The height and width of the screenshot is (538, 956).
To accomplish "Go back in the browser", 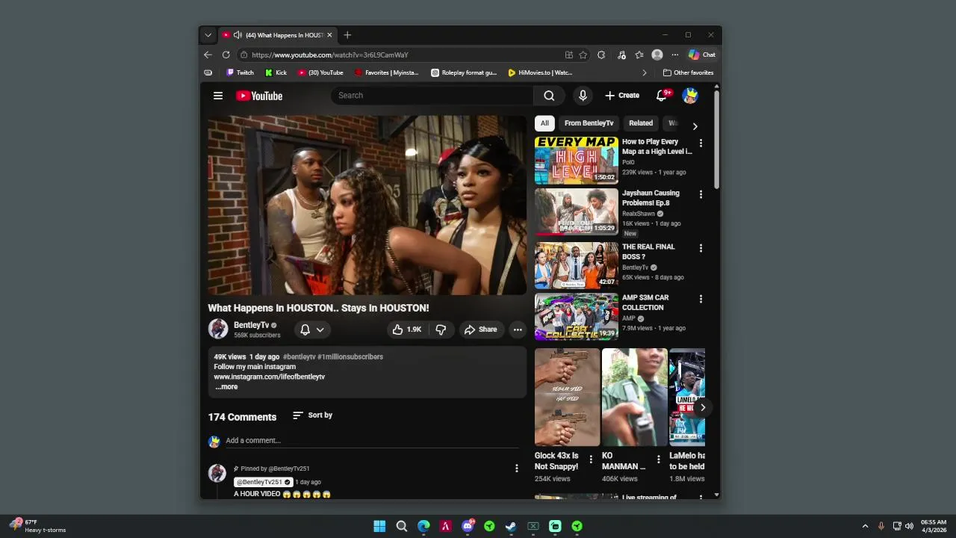I will (208, 55).
